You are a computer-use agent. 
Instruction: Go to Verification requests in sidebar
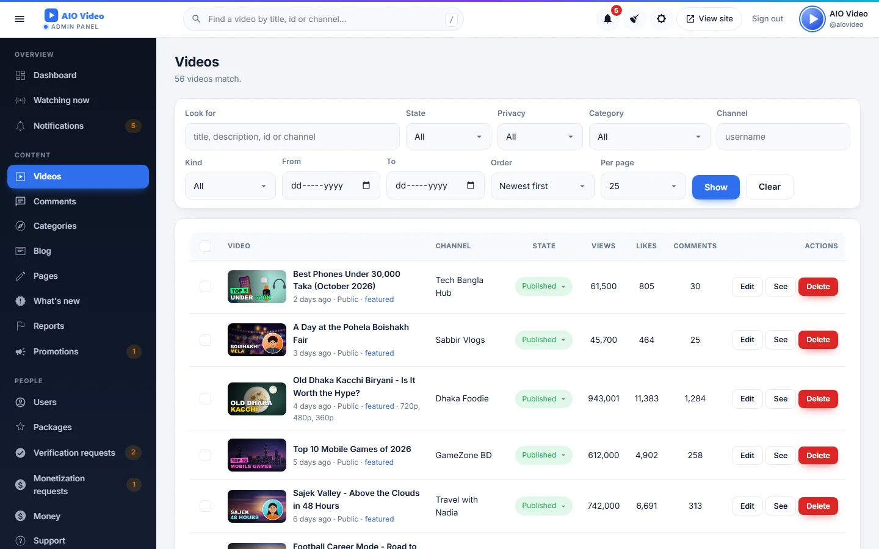click(x=78, y=453)
